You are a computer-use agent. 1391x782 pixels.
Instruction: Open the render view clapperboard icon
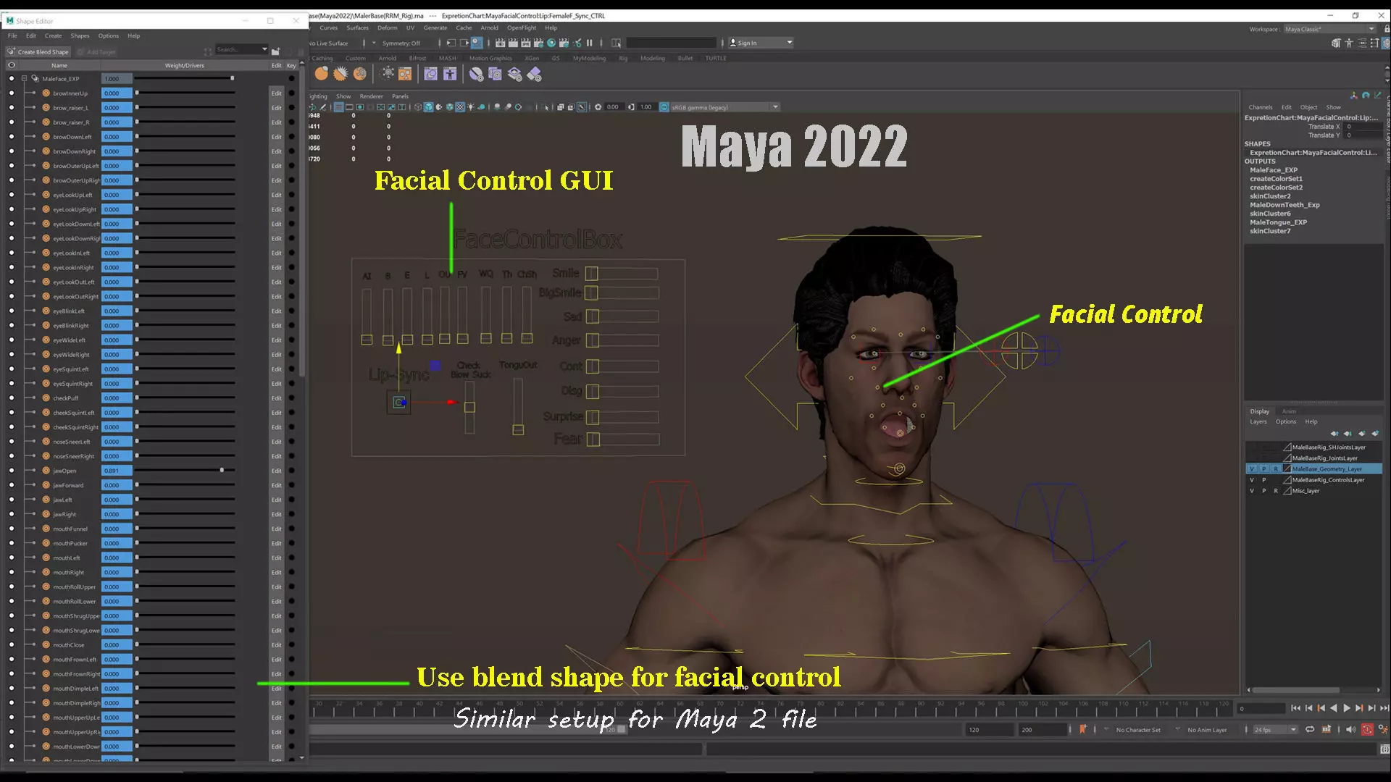(500, 43)
